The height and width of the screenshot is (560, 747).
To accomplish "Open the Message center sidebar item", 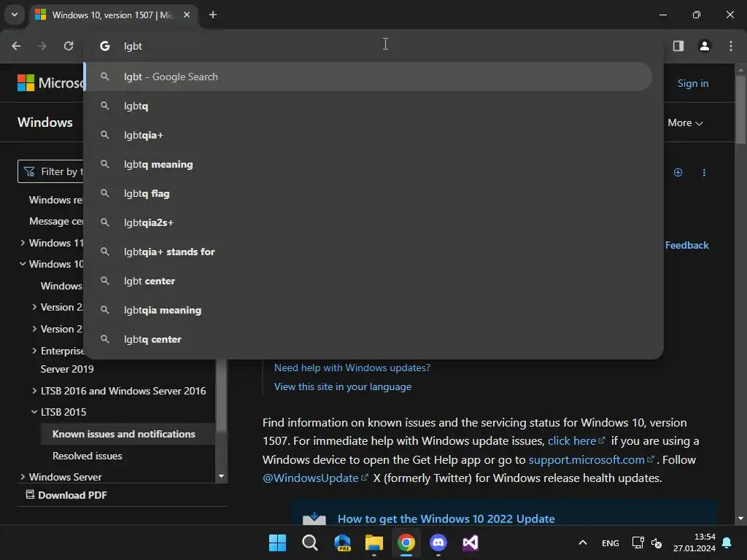I will 56,221.
